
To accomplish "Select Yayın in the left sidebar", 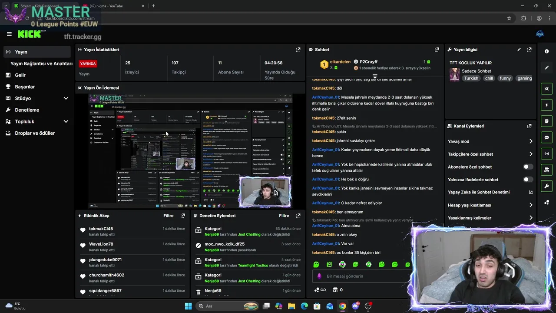I will 37,52.
